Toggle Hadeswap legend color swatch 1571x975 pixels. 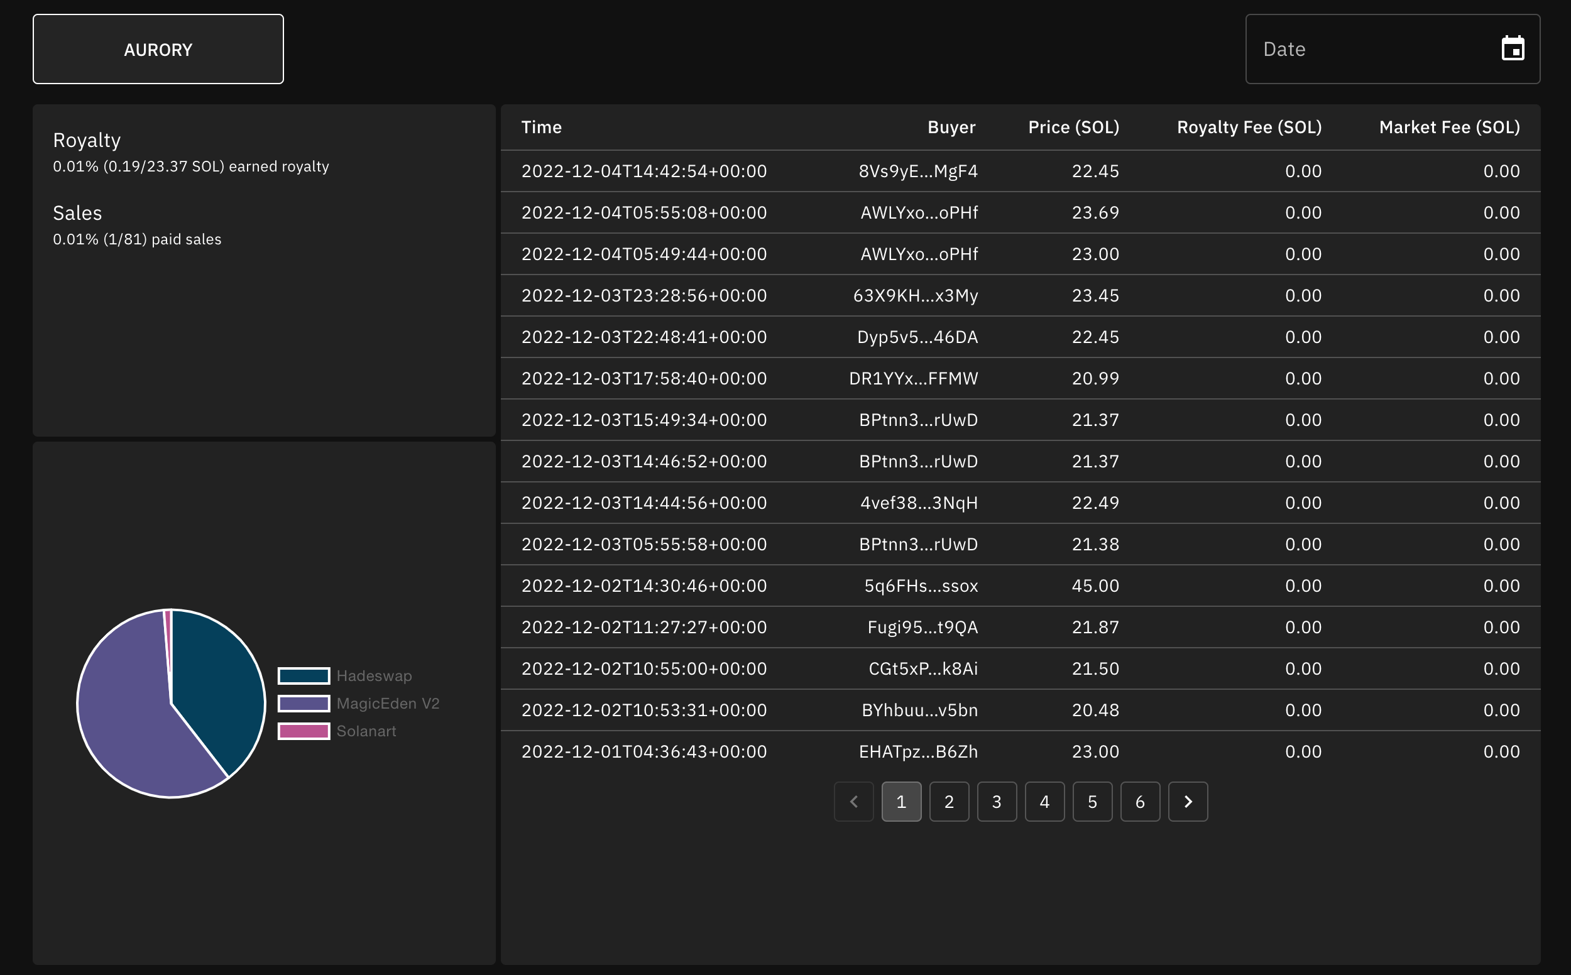coord(304,676)
